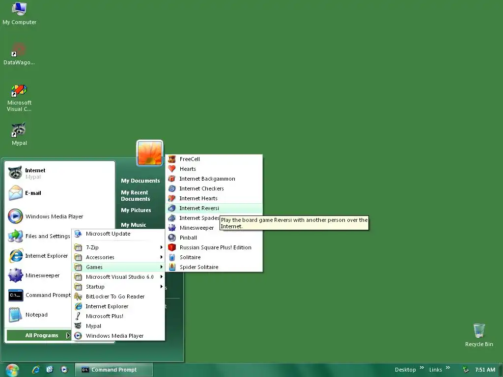Expand the Accessories program folder

(118, 257)
